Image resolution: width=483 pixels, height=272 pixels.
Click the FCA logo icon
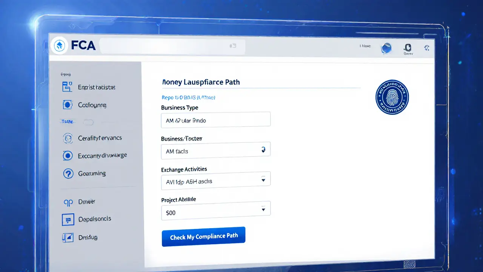59,46
